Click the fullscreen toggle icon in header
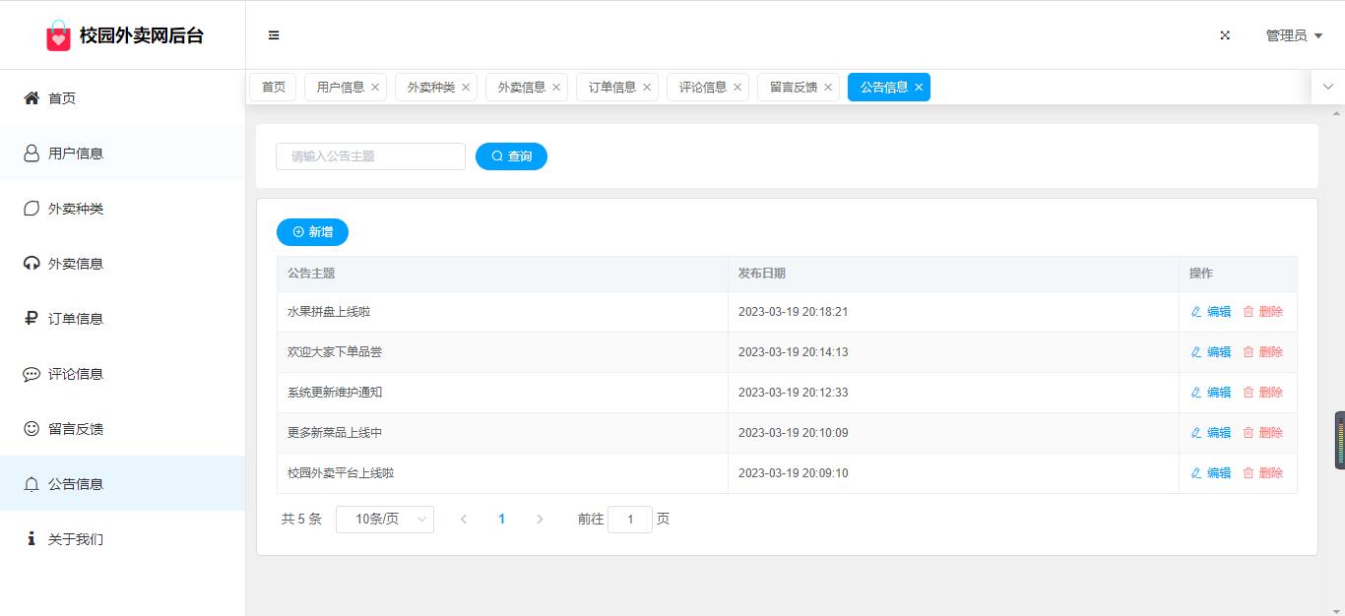This screenshot has height=616, width=1345. pyautogui.click(x=1225, y=35)
